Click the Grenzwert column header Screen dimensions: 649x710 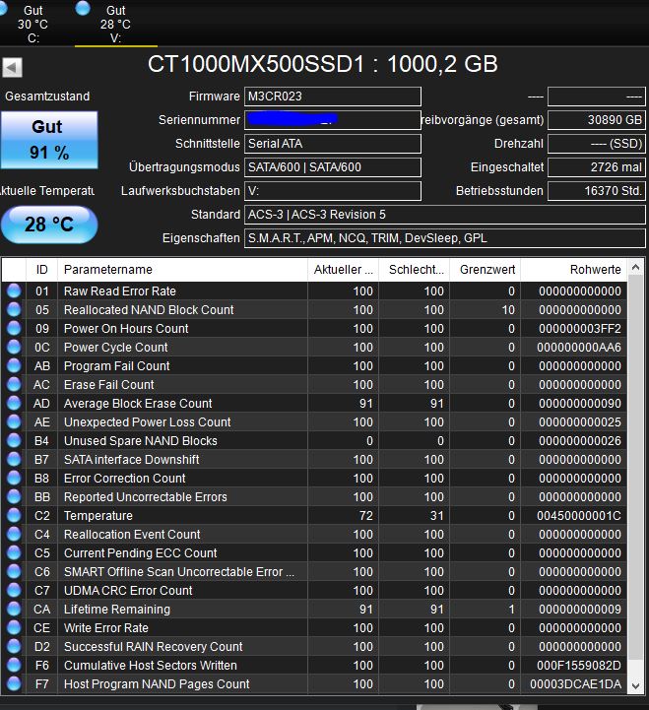point(486,270)
